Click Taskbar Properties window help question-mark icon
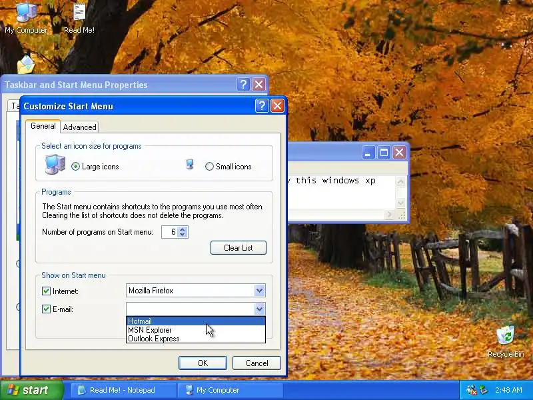The image size is (533, 400). coord(243,85)
